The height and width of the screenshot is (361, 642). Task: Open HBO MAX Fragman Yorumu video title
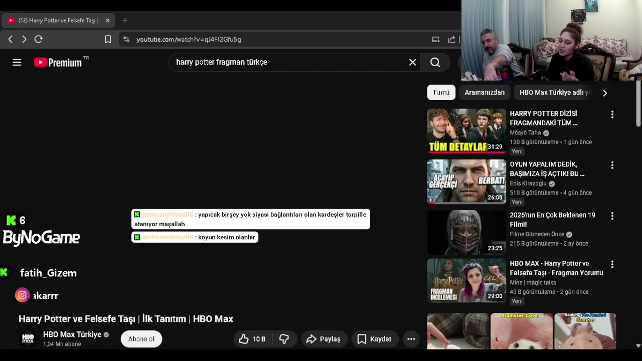coord(556,268)
